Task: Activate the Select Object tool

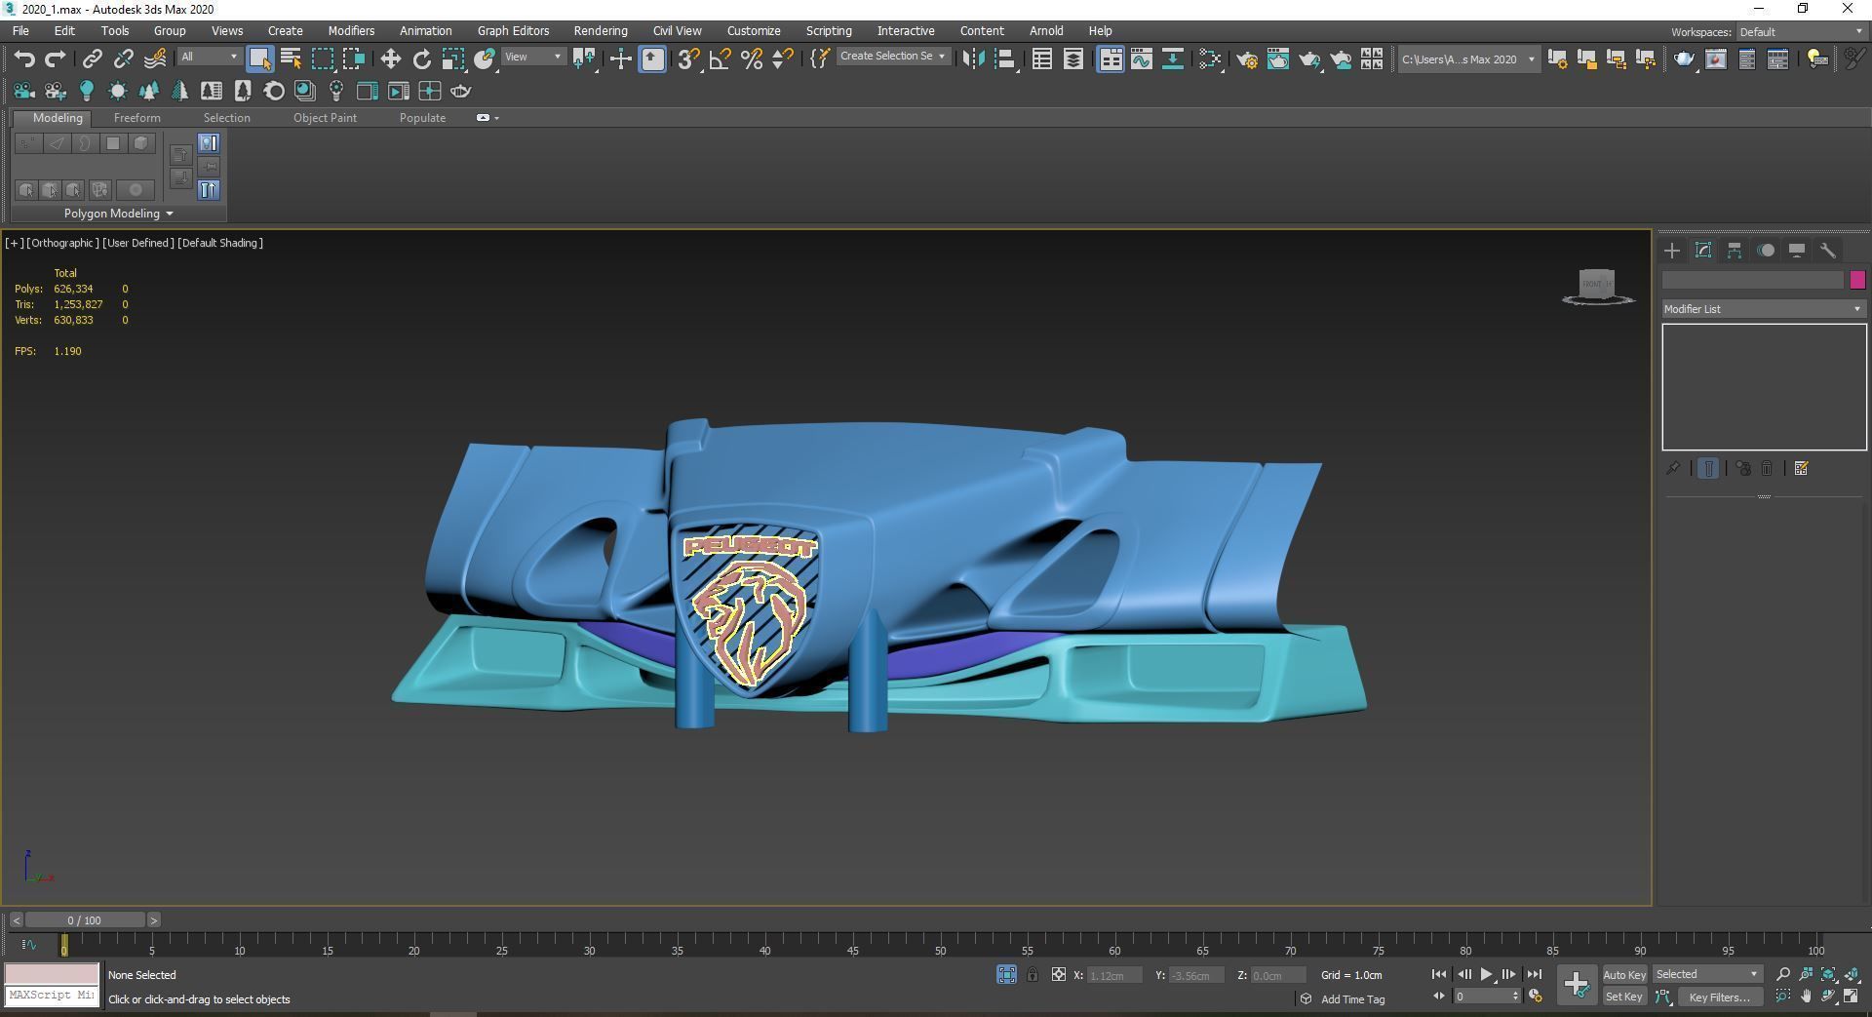Action: click(x=259, y=59)
